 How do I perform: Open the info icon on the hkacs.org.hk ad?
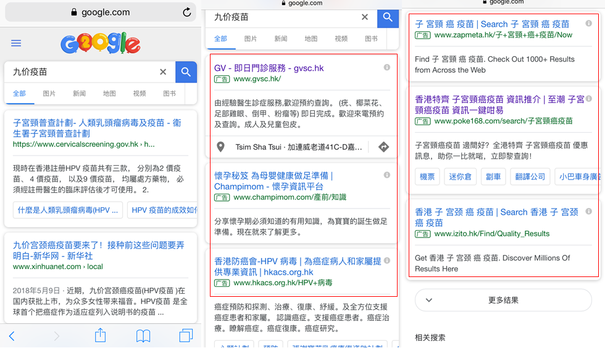tap(387, 260)
